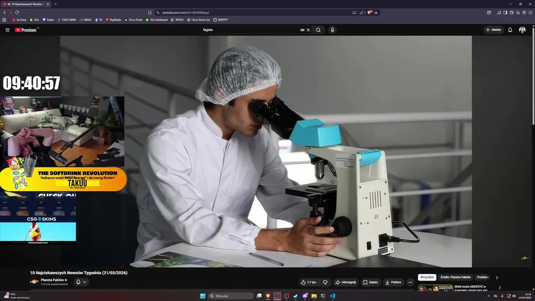Viewport: 535px width, 301px height.
Task: Open File Explorer from taskbar
Action: 314,296
